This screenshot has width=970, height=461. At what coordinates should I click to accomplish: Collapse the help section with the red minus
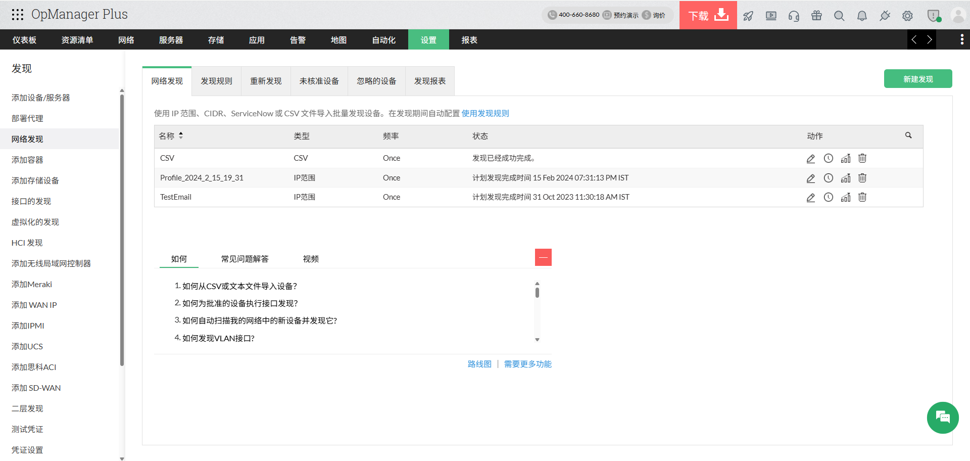click(543, 257)
